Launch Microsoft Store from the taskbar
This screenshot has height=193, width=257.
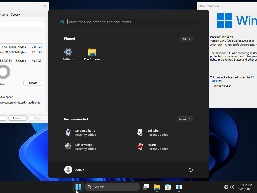(168, 187)
